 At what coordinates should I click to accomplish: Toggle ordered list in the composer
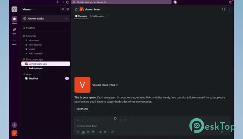104,120
